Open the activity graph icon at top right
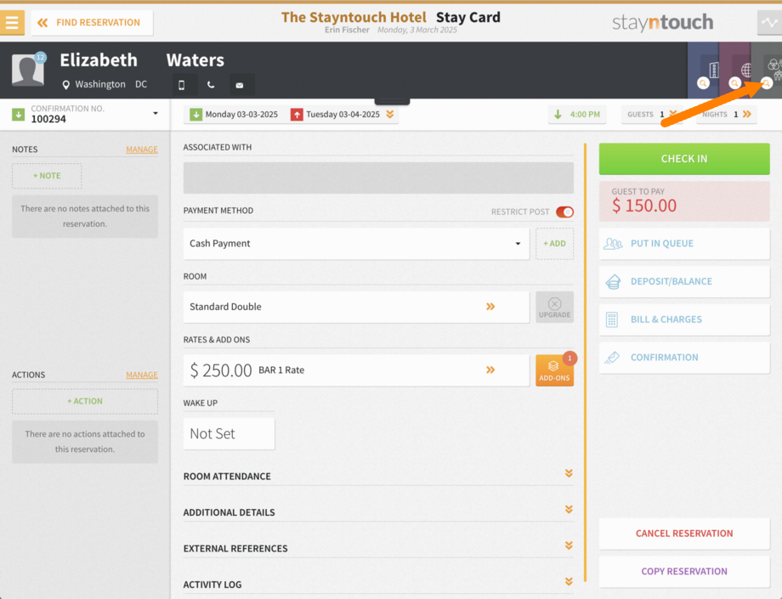 click(769, 22)
